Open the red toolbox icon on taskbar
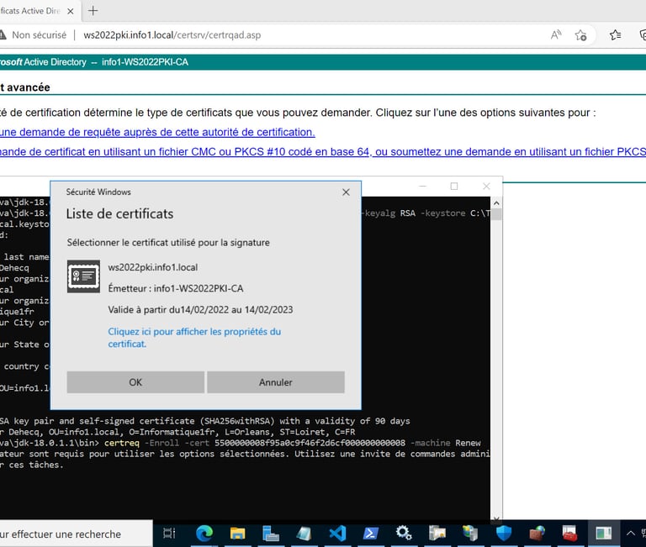Image resolution: width=646 pixels, height=547 pixels. (x=569, y=534)
